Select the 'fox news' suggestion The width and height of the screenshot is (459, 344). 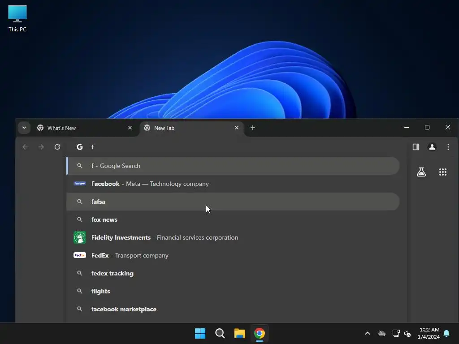coord(233,219)
